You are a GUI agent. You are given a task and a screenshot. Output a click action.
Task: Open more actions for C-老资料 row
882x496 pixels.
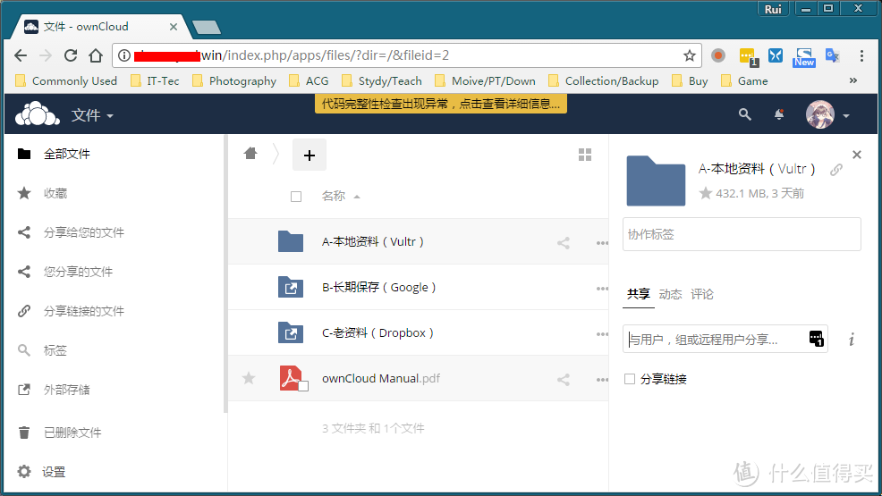pyautogui.click(x=602, y=333)
